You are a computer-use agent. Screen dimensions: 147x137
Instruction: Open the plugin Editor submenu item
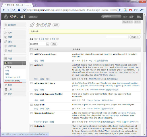click(7, 74)
